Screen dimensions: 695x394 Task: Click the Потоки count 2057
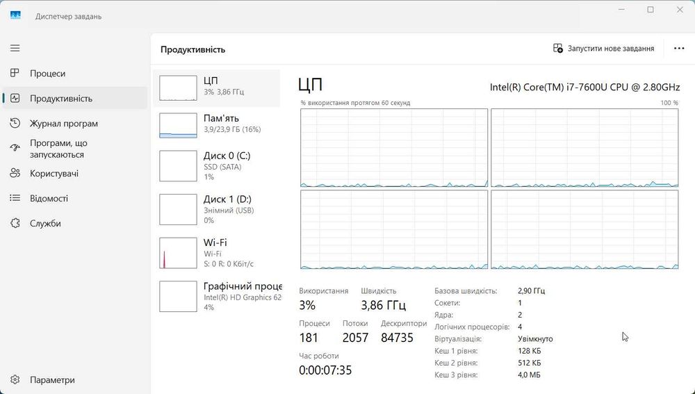pos(355,338)
